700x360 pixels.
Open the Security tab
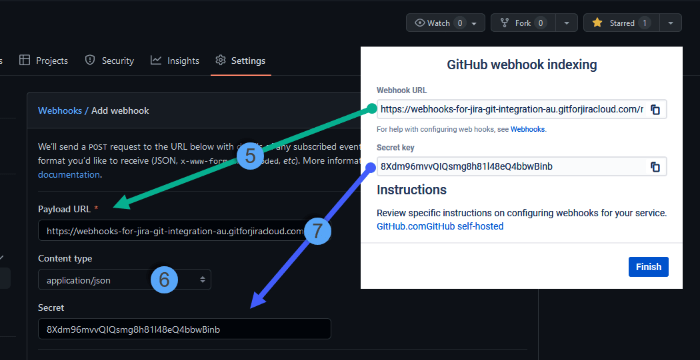(110, 61)
